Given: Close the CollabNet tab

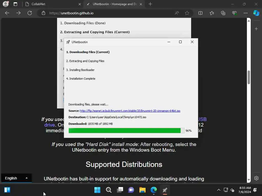Looking at the screenshot, I should pyautogui.click(x=80, y=4).
